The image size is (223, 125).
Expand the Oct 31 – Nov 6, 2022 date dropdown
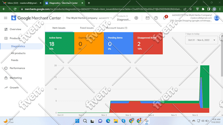tap(202, 40)
